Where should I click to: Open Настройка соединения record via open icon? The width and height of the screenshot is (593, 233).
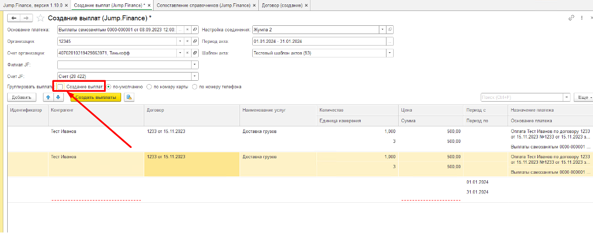click(390, 30)
